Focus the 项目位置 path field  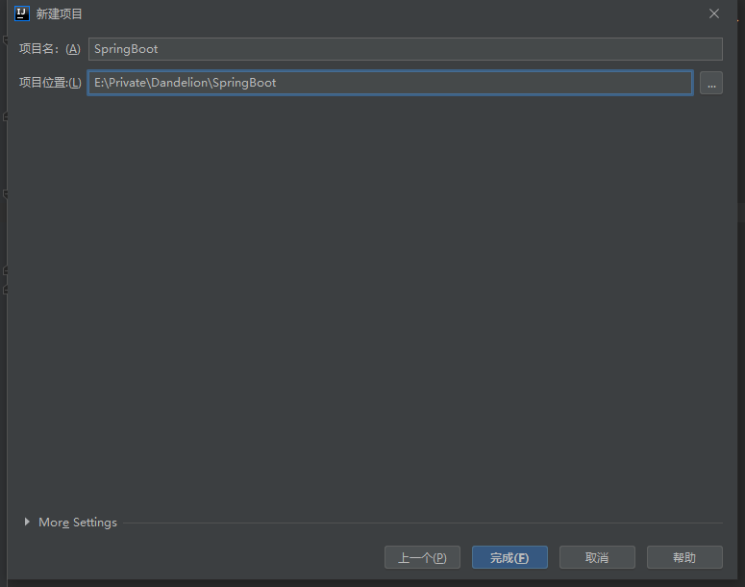pyautogui.click(x=481, y=84)
